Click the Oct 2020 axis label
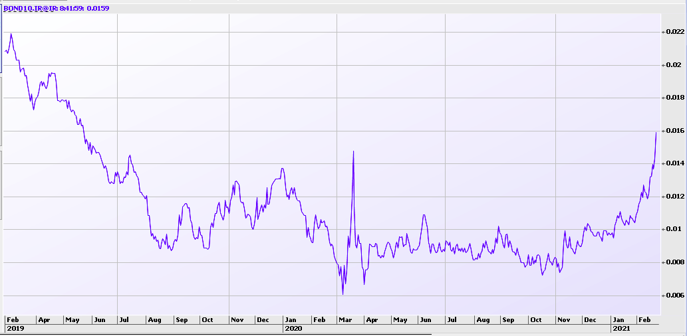Screen dimensions: 687x336 click(536, 320)
